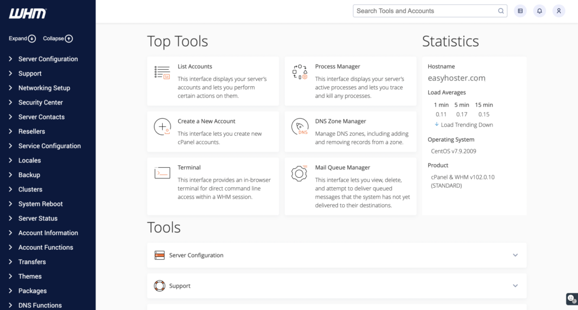Click the Search Tools and Accounts field
The height and width of the screenshot is (310, 578).
pos(425,11)
